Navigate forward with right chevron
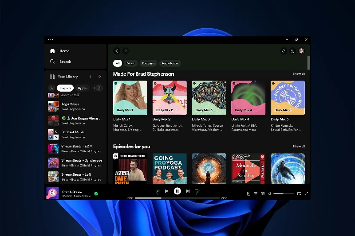The image size is (355, 236). (x=126, y=51)
